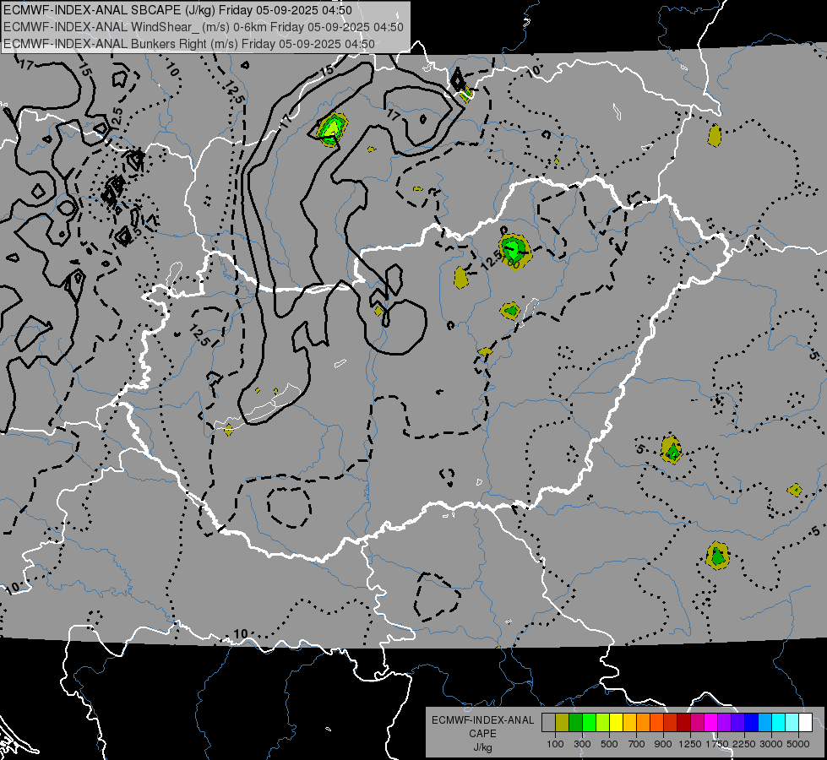This screenshot has height=760, width=827.
Task: Select the brick red legend swatch after 900
Action: pyautogui.click(x=671, y=723)
